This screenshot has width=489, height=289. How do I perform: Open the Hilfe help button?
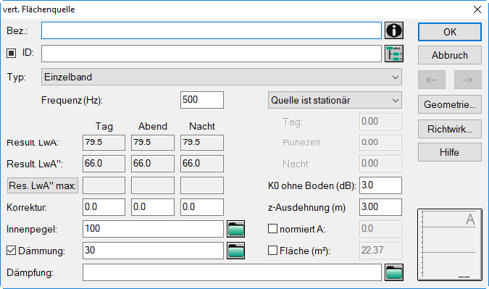[x=450, y=152]
